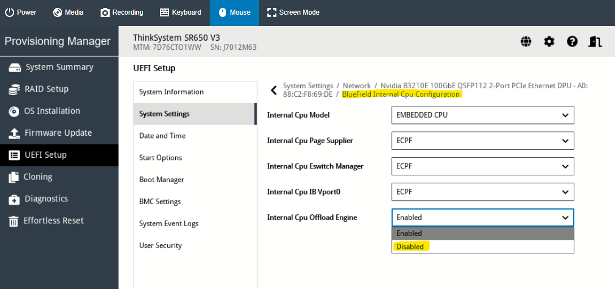Open User Security section

point(195,246)
